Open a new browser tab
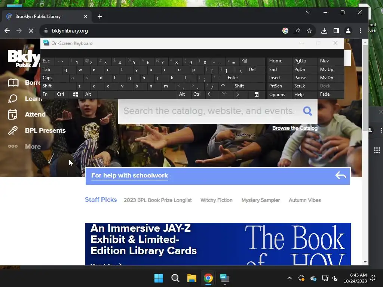 [99, 16]
